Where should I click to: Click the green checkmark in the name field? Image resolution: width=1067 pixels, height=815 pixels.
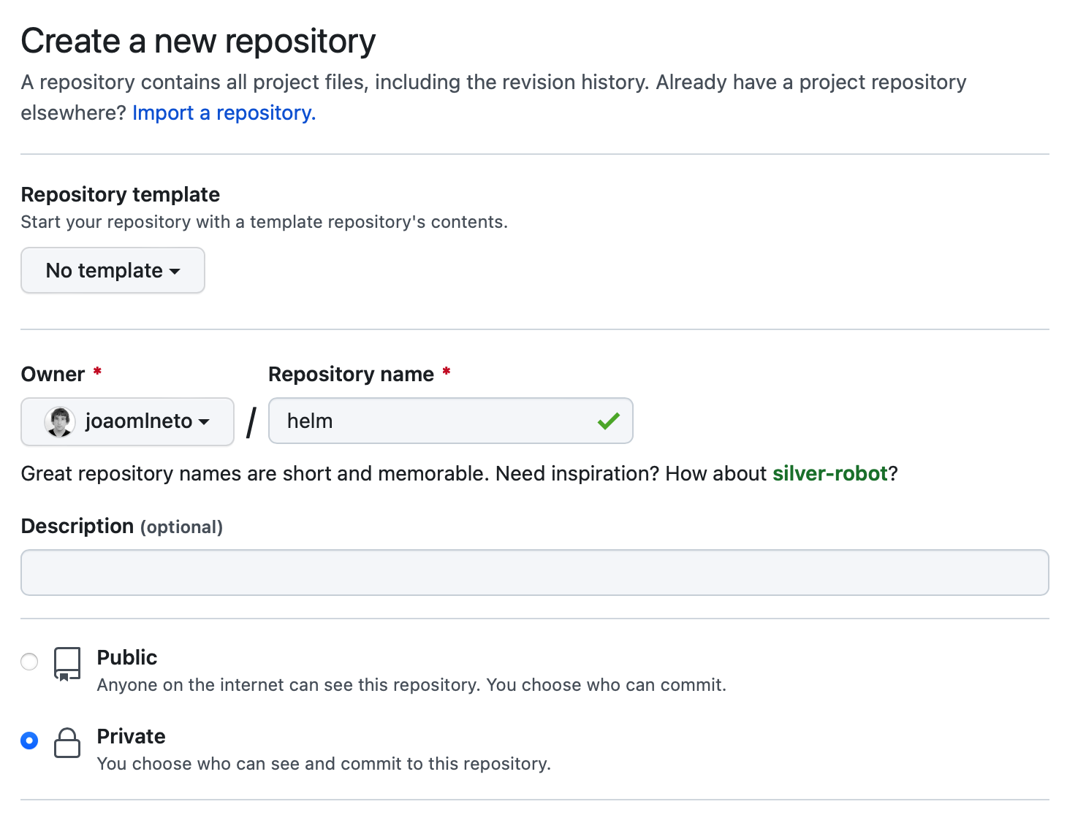pyautogui.click(x=608, y=421)
